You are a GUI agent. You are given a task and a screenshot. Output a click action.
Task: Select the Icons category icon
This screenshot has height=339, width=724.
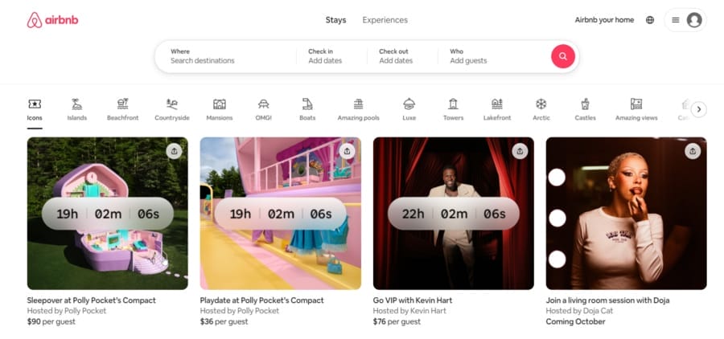tap(35, 104)
